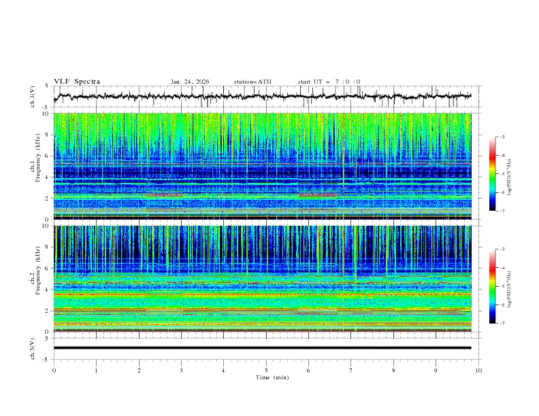Click the 8 minute tick label on time axis
This screenshot has width=539, height=416.
[x=393, y=370]
